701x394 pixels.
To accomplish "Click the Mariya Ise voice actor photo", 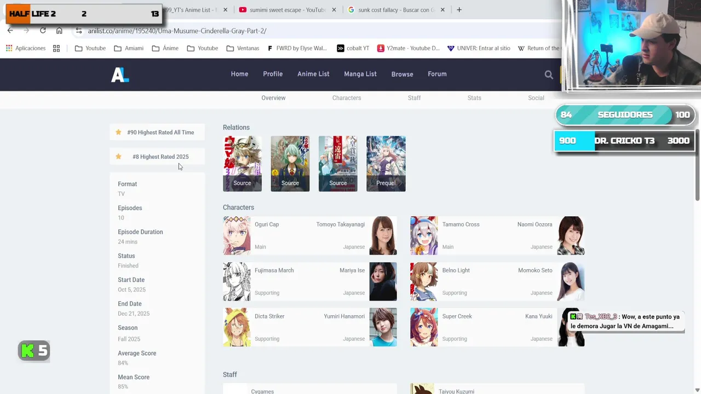I will 383,281.
